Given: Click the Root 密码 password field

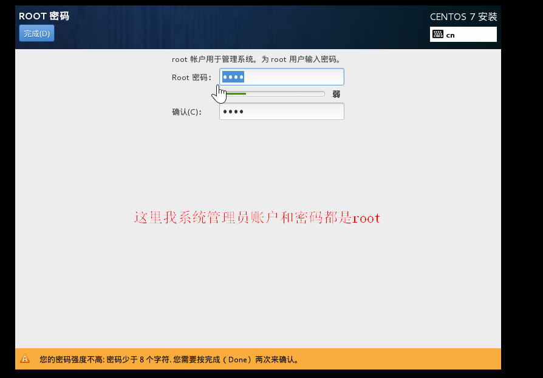Looking at the screenshot, I should click(282, 77).
